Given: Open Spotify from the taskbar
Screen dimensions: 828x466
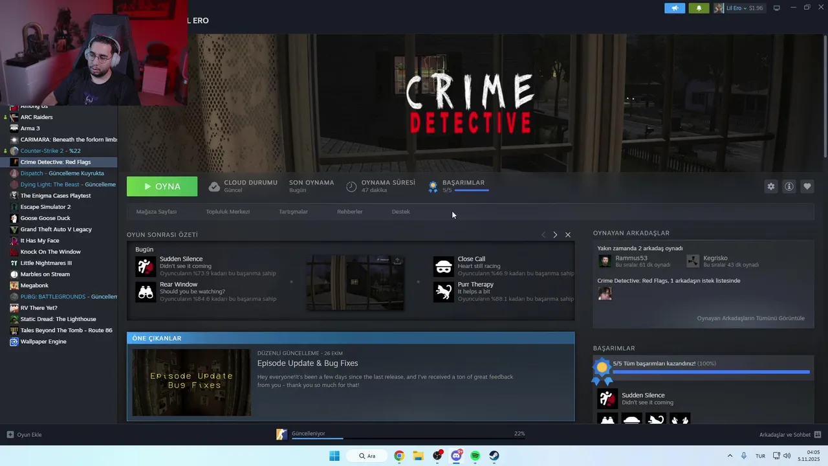Looking at the screenshot, I should pyautogui.click(x=475, y=456).
